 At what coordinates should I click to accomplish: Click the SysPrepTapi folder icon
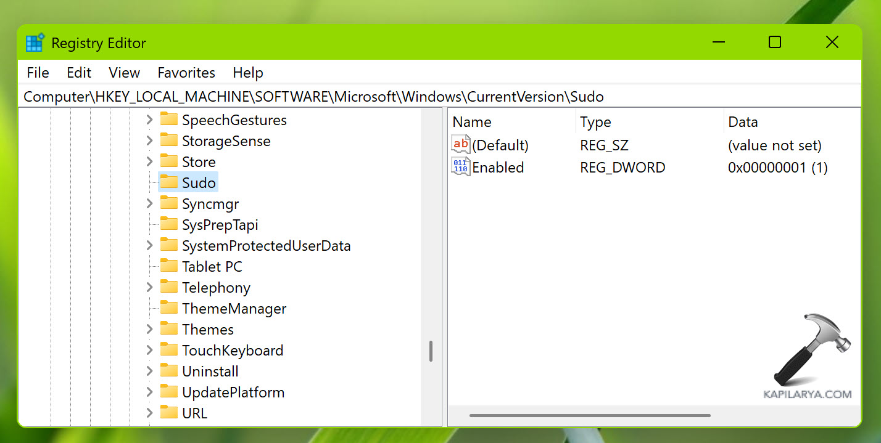click(x=168, y=225)
